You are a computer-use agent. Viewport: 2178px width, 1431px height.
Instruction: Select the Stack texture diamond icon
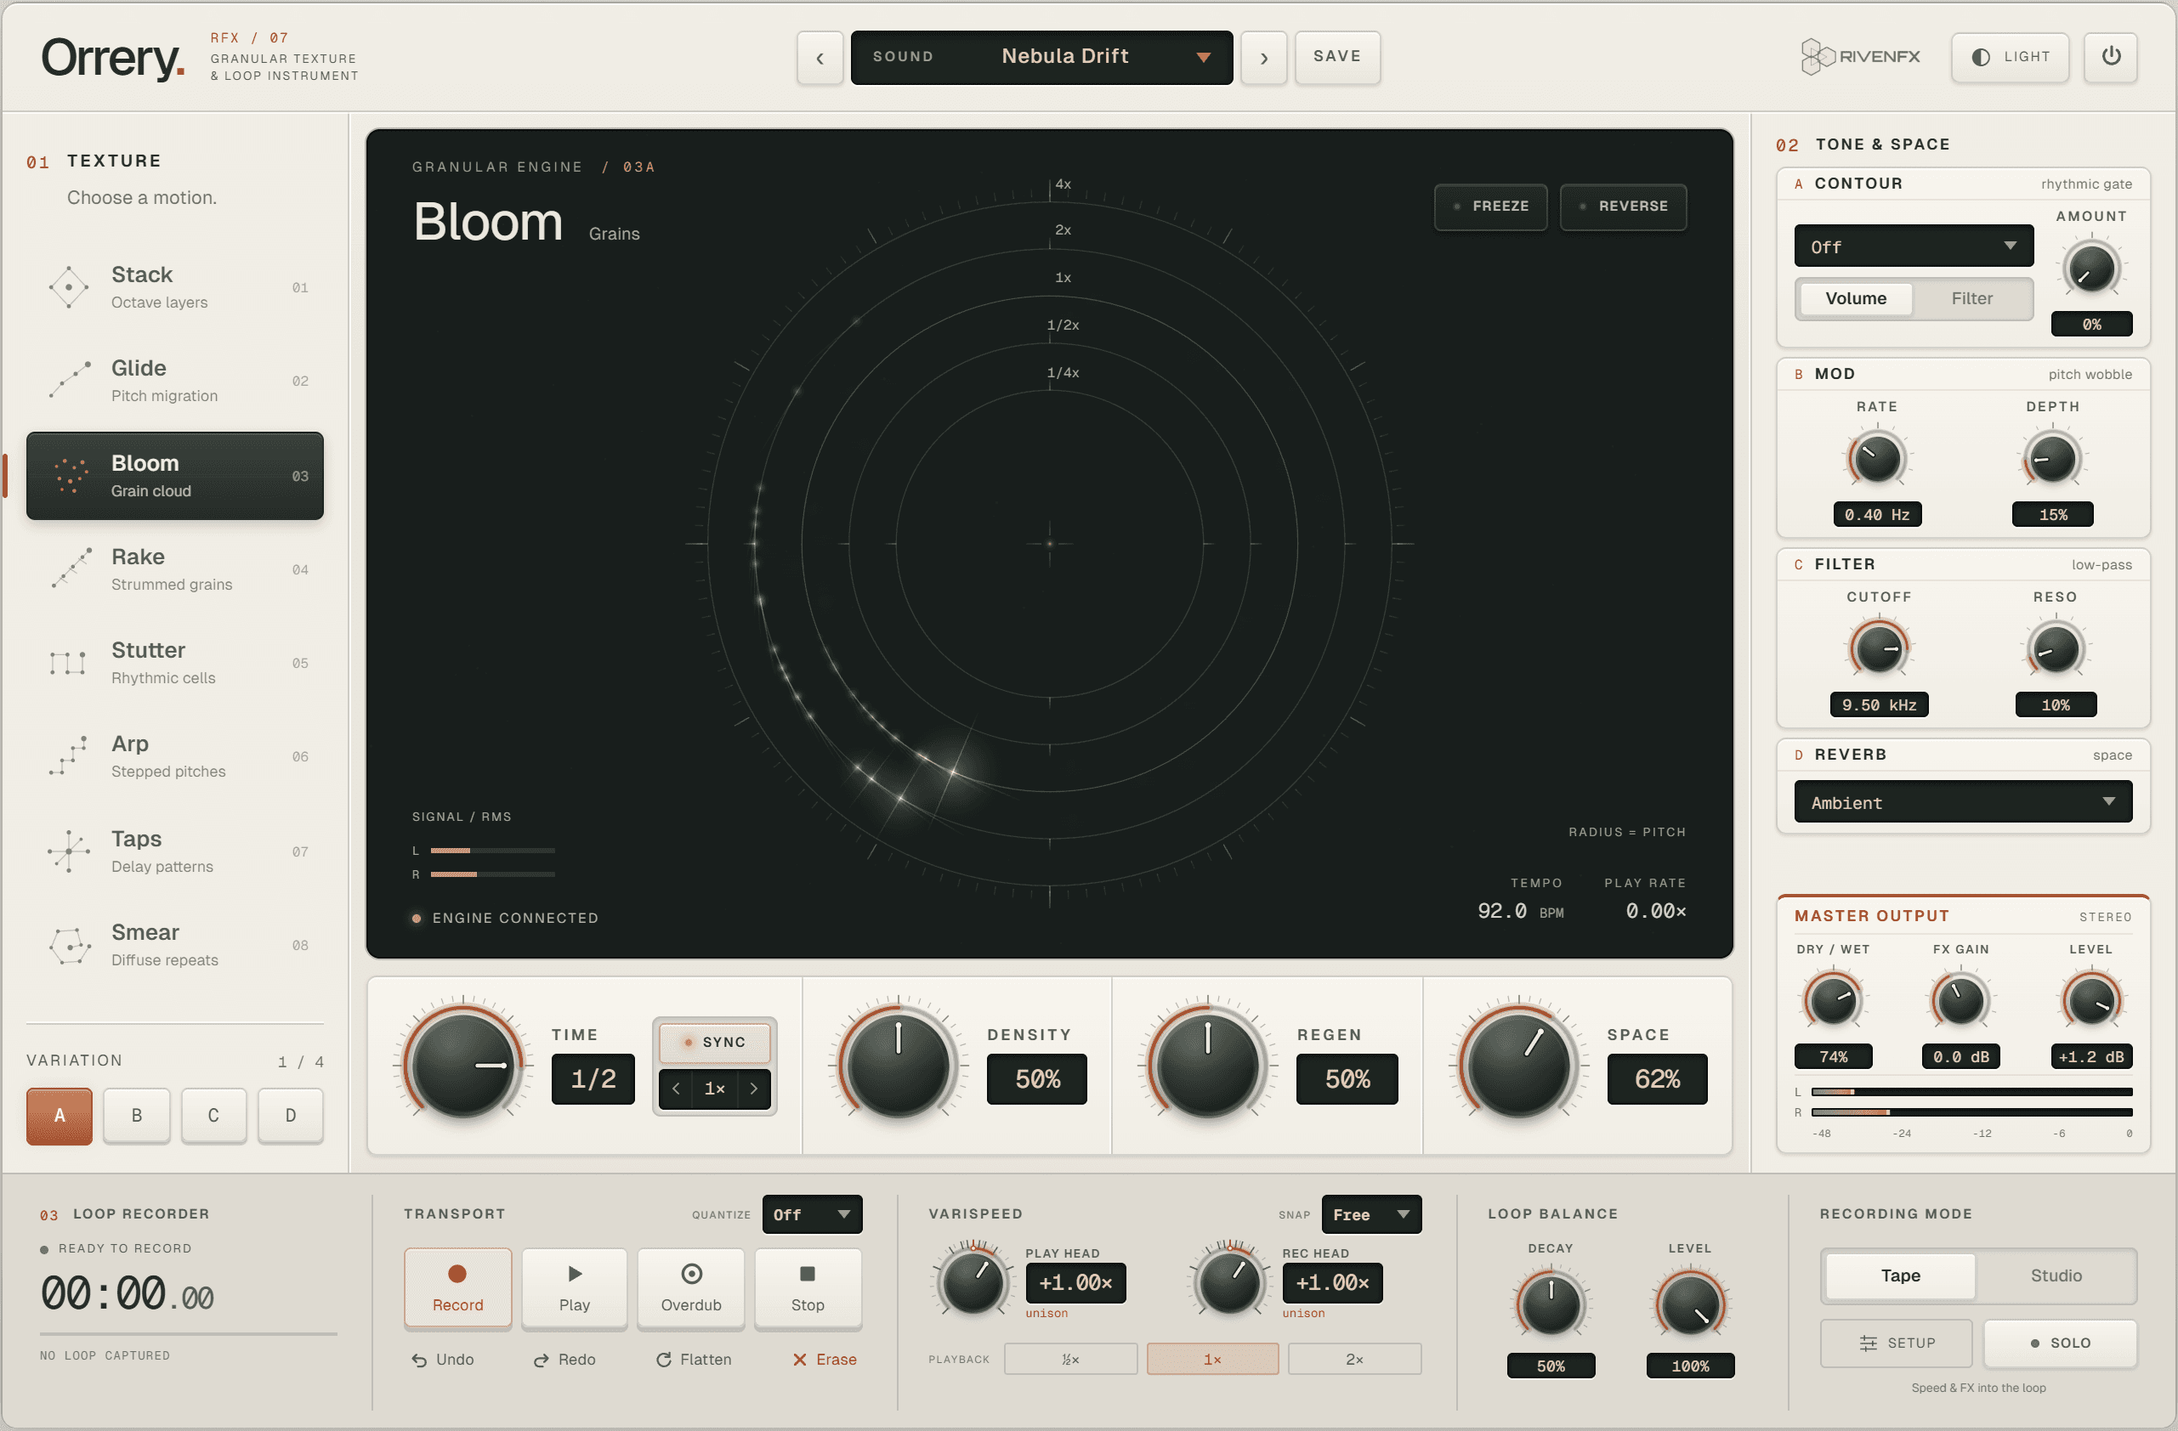pos(69,287)
